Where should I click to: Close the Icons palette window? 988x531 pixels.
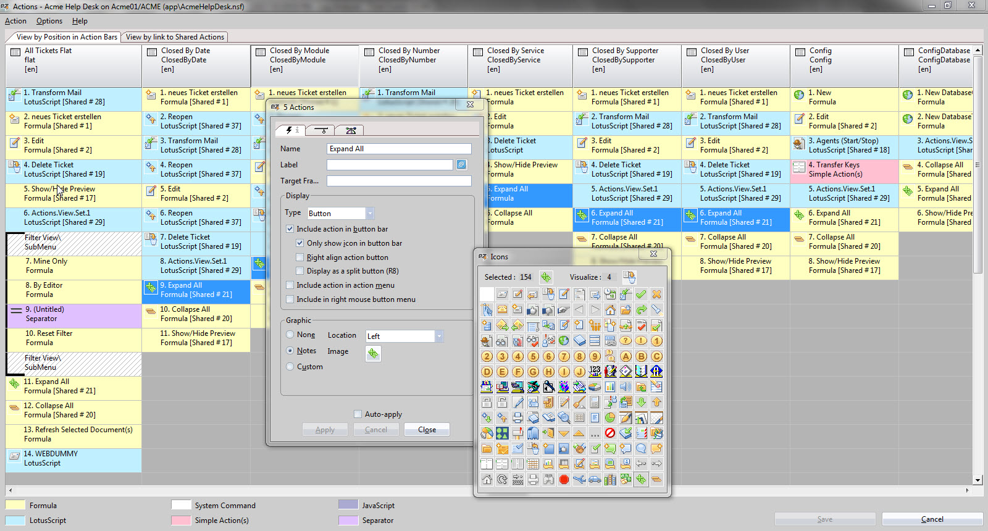click(x=653, y=254)
